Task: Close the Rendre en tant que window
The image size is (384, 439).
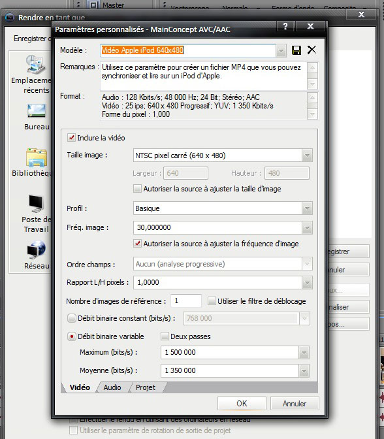Action: pos(361,14)
